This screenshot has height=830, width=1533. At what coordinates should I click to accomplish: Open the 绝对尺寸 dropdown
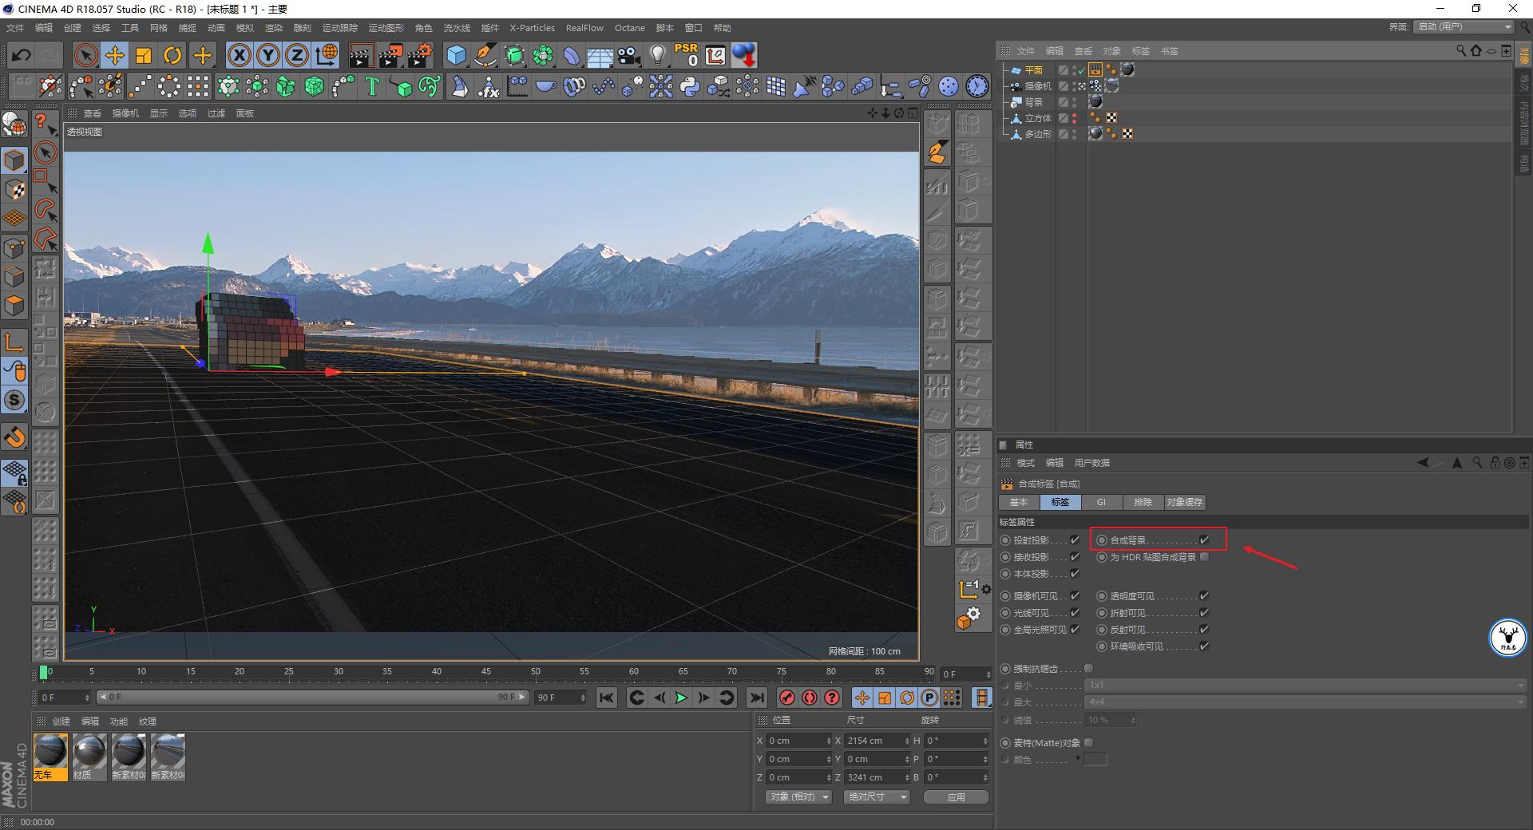(x=877, y=797)
